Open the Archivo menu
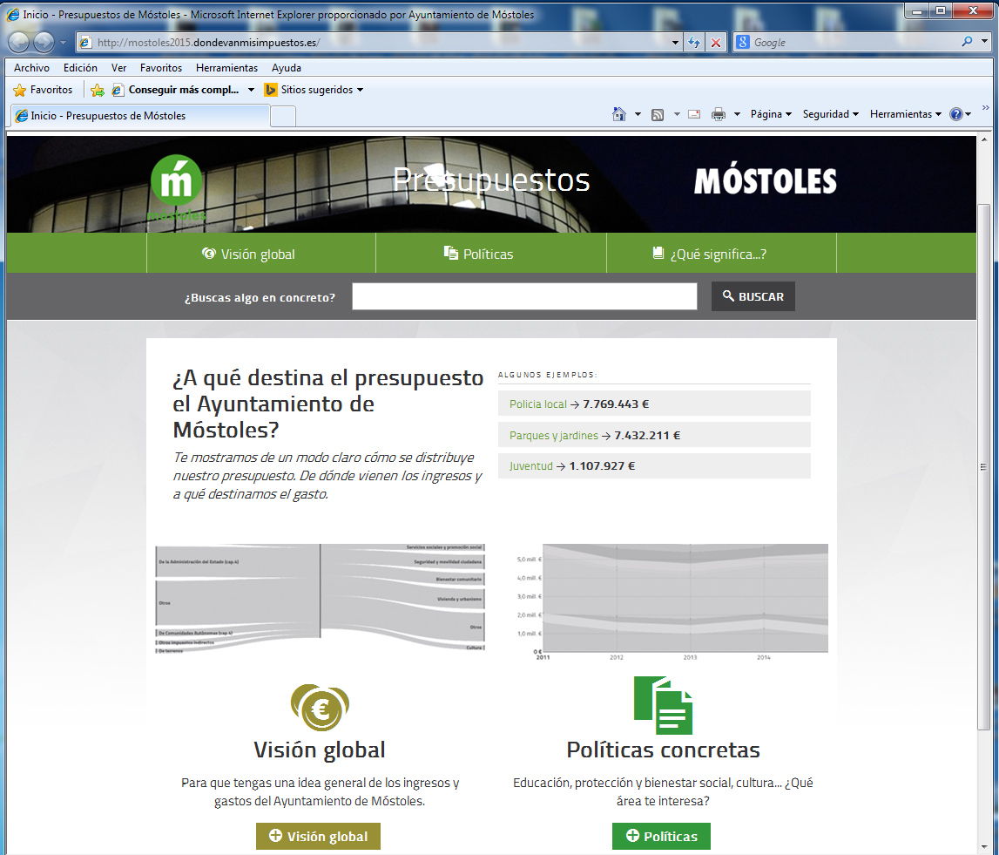This screenshot has height=855, width=999. 31,68
